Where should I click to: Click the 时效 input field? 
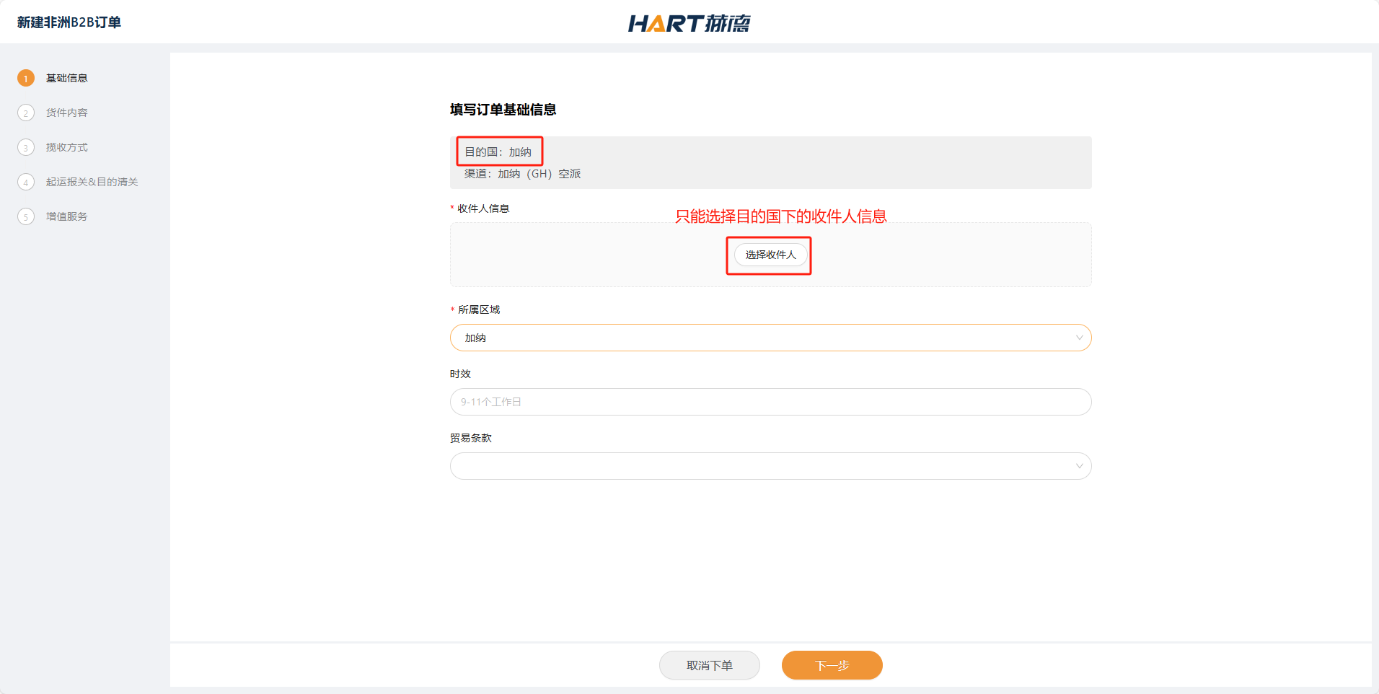[x=770, y=402]
